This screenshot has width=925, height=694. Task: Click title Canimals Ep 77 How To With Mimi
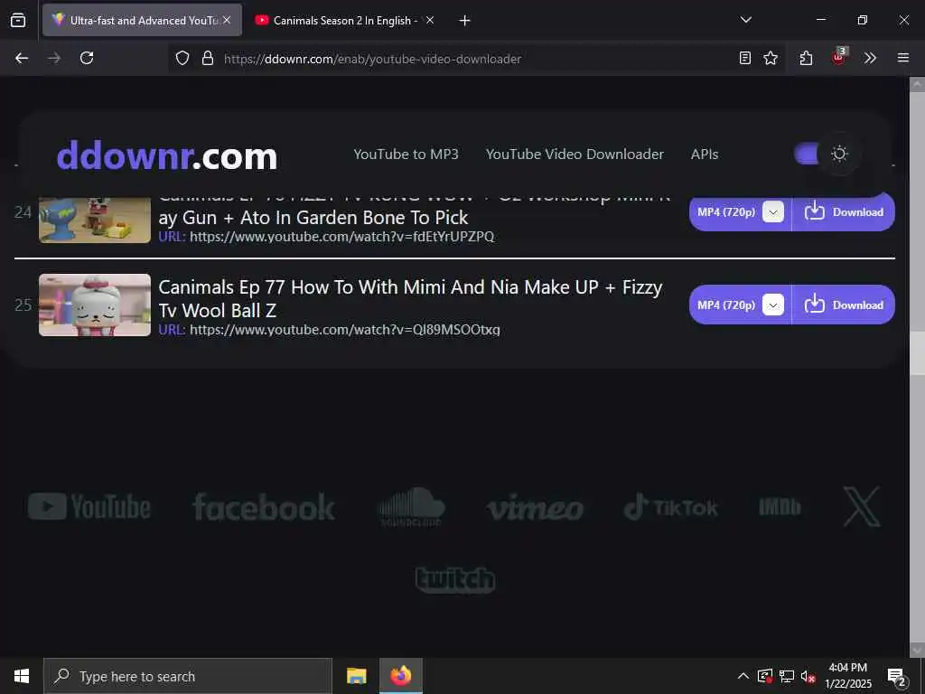(411, 298)
